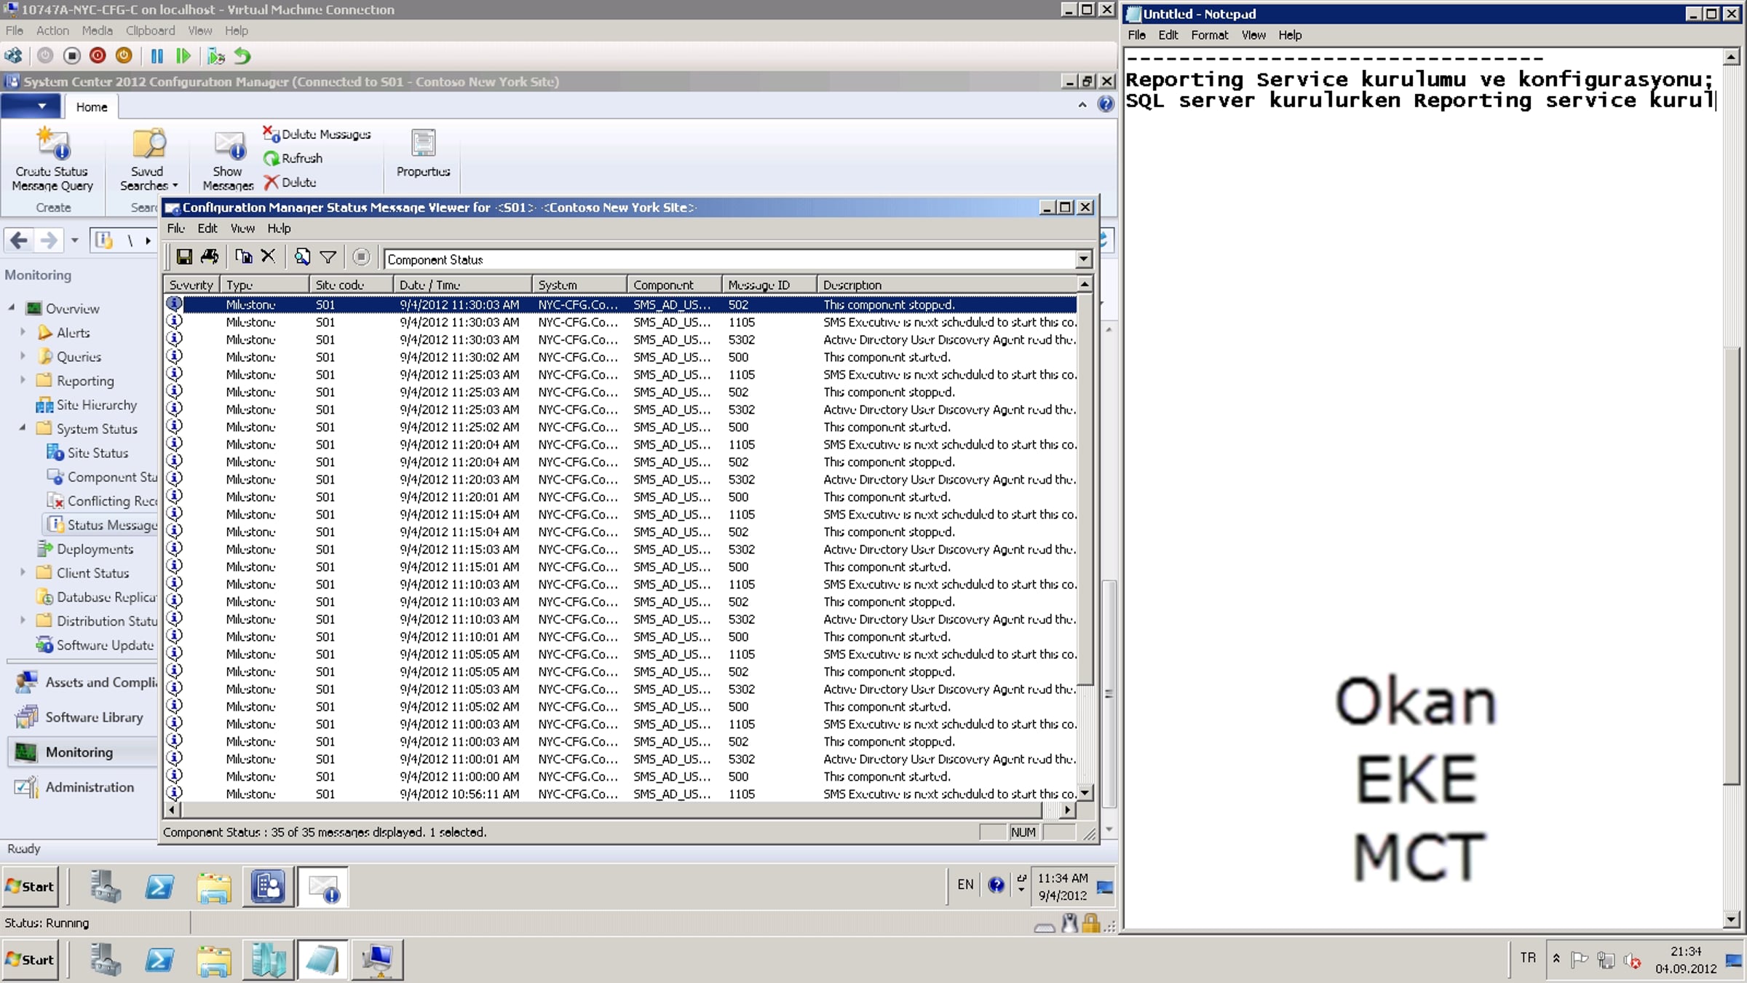This screenshot has height=983, width=1747.
Task: Click the EN language indicator in VM taskbar
Action: tap(965, 885)
